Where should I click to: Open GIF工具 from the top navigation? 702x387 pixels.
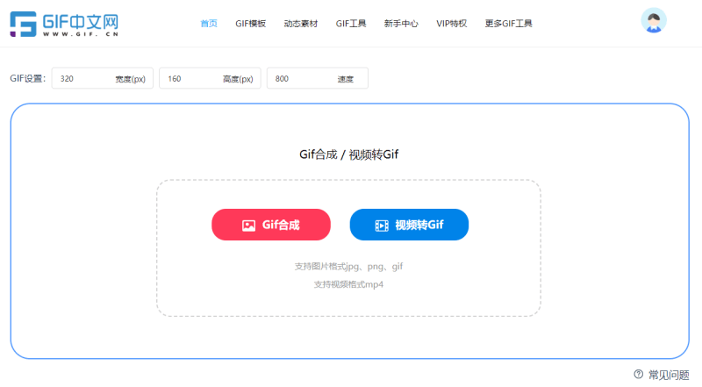(351, 24)
